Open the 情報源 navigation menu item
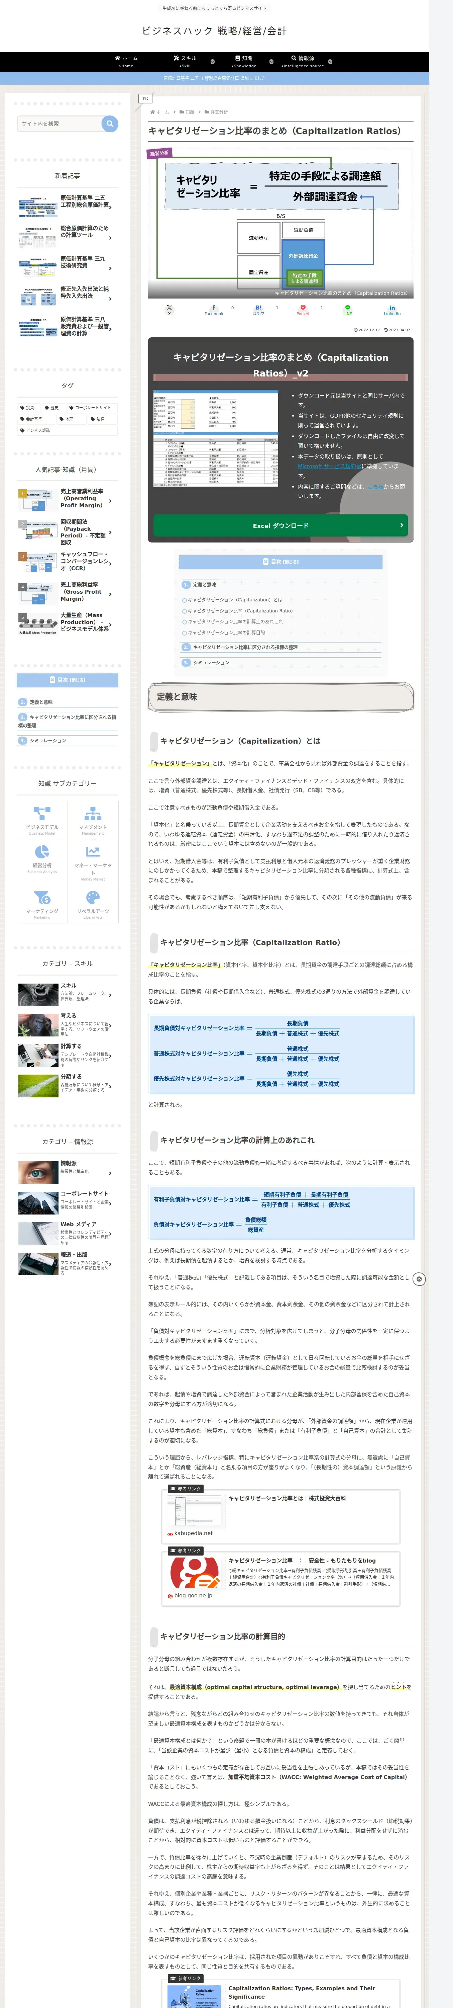This screenshot has width=453, height=2008. click(303, 62)
